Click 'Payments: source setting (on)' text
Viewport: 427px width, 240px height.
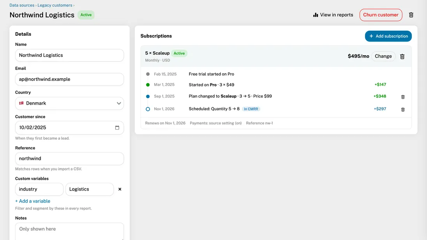pyautogui.click(x=216, y=123)
